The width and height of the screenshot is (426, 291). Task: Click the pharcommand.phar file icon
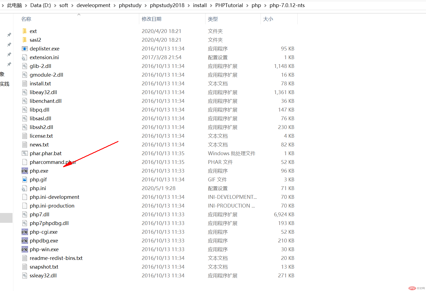point(25,162)
